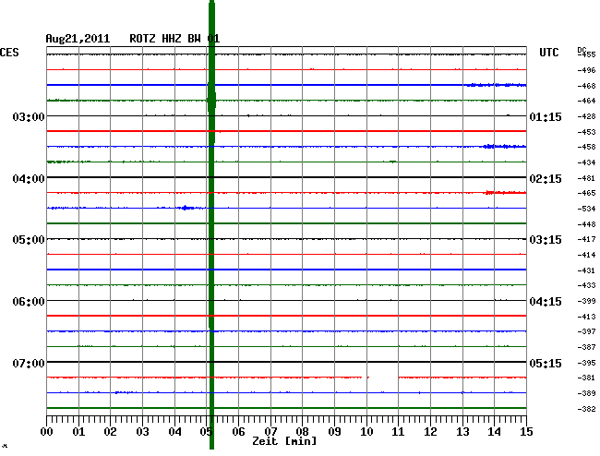This screenshot has height=456, width=600.
Task: Click minute axis tick label 13
Action: coord(462,432)
